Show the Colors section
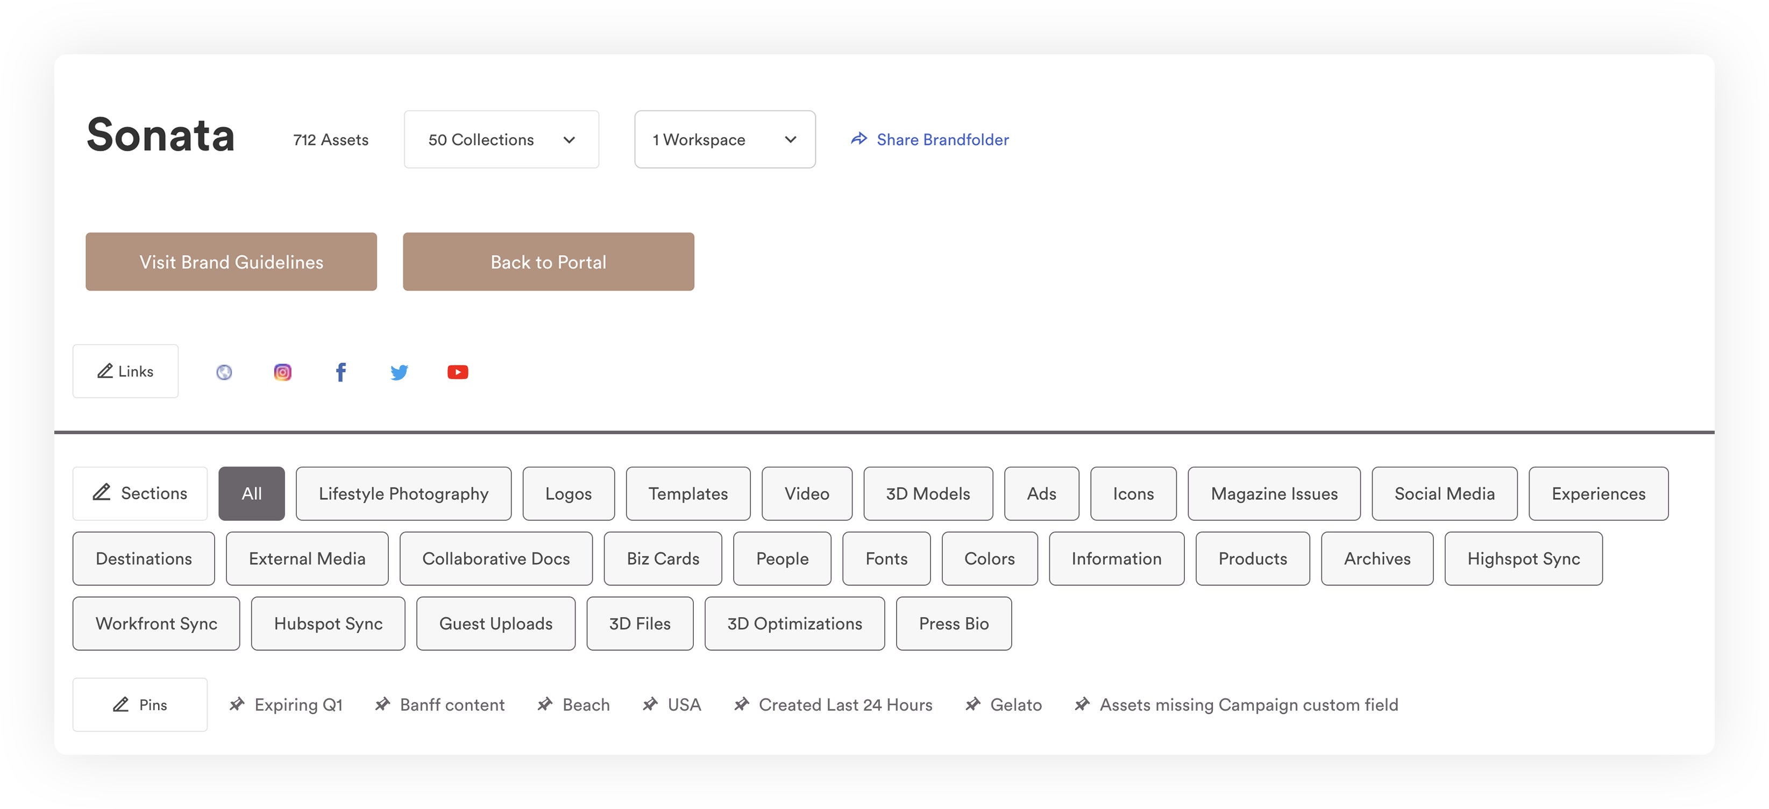 tap(990, 559)
